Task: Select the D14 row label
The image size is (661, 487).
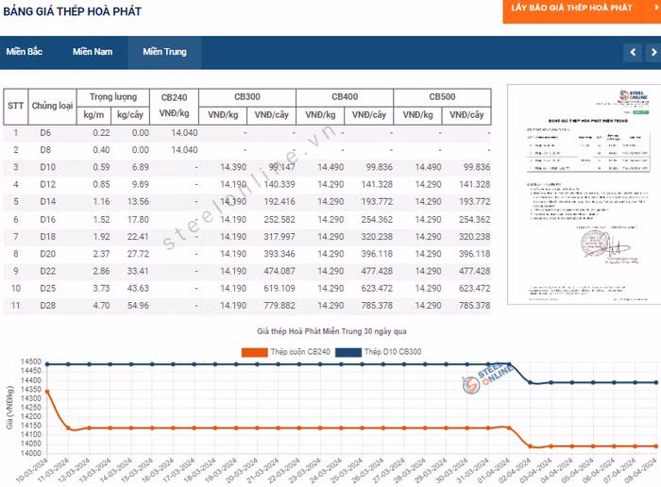Action: coord(47,202)
